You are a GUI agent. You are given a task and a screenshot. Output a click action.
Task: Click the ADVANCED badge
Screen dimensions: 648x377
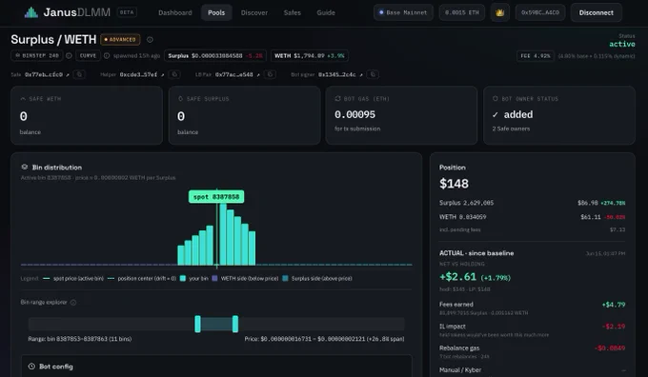click(120, 40)
